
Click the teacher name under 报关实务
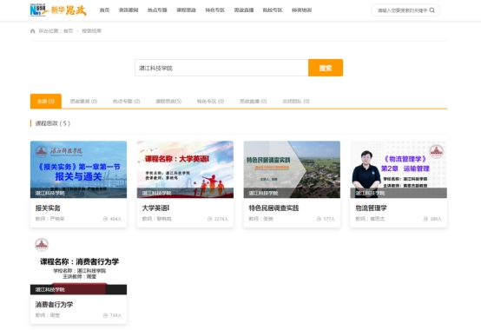click(x=57, y=219)
